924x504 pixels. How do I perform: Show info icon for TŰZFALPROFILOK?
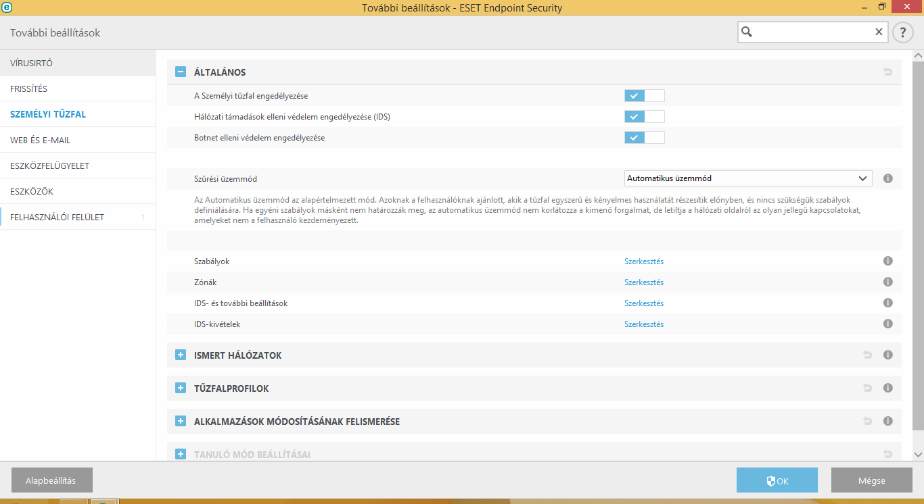(888, 388)
